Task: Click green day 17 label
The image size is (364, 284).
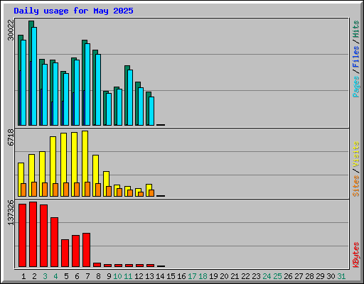Action: [x=192, y=276]
